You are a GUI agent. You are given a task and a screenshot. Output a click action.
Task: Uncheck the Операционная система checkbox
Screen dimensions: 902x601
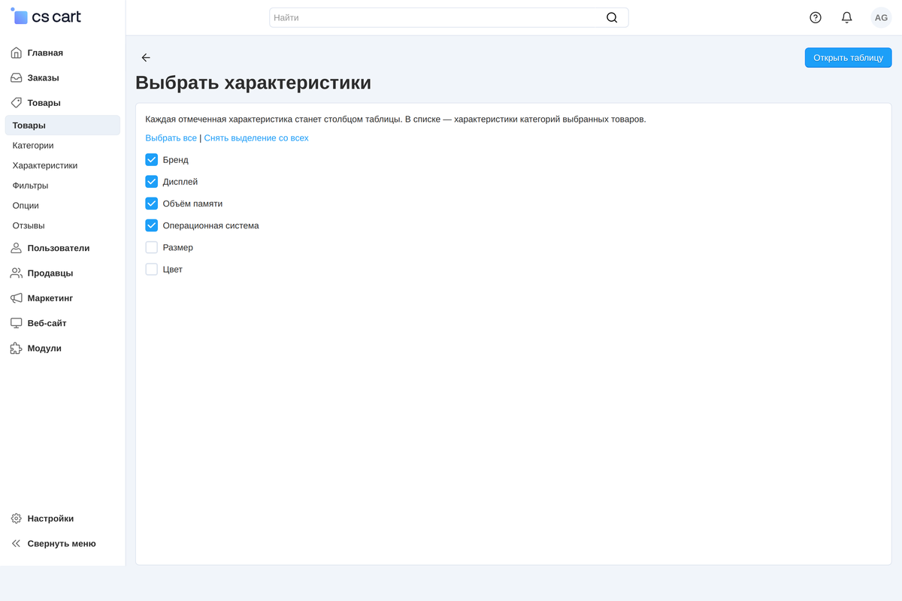152,225
